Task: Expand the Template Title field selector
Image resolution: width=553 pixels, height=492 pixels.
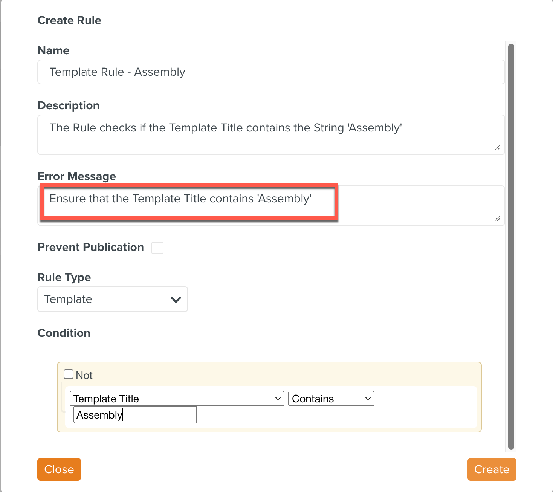Action: tap(177, 399)
